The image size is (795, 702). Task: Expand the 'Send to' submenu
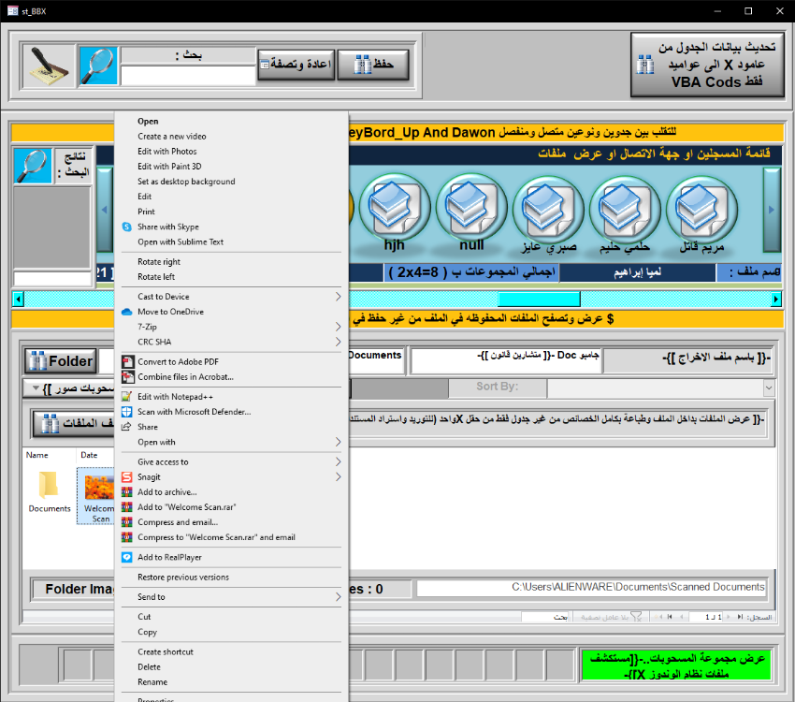tap(234, 597)
